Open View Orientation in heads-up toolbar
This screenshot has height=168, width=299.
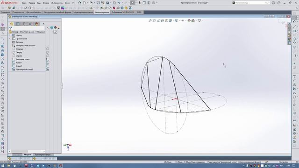click(170, 21)
